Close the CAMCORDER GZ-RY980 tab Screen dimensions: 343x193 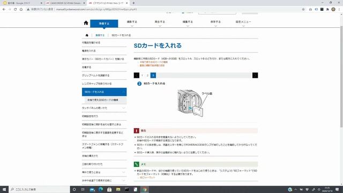(84, 3)
